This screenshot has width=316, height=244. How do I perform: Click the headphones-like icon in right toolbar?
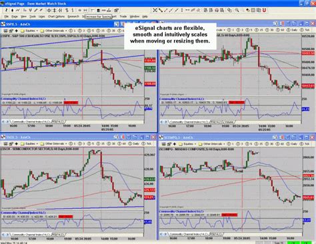(x=217, y=10)
